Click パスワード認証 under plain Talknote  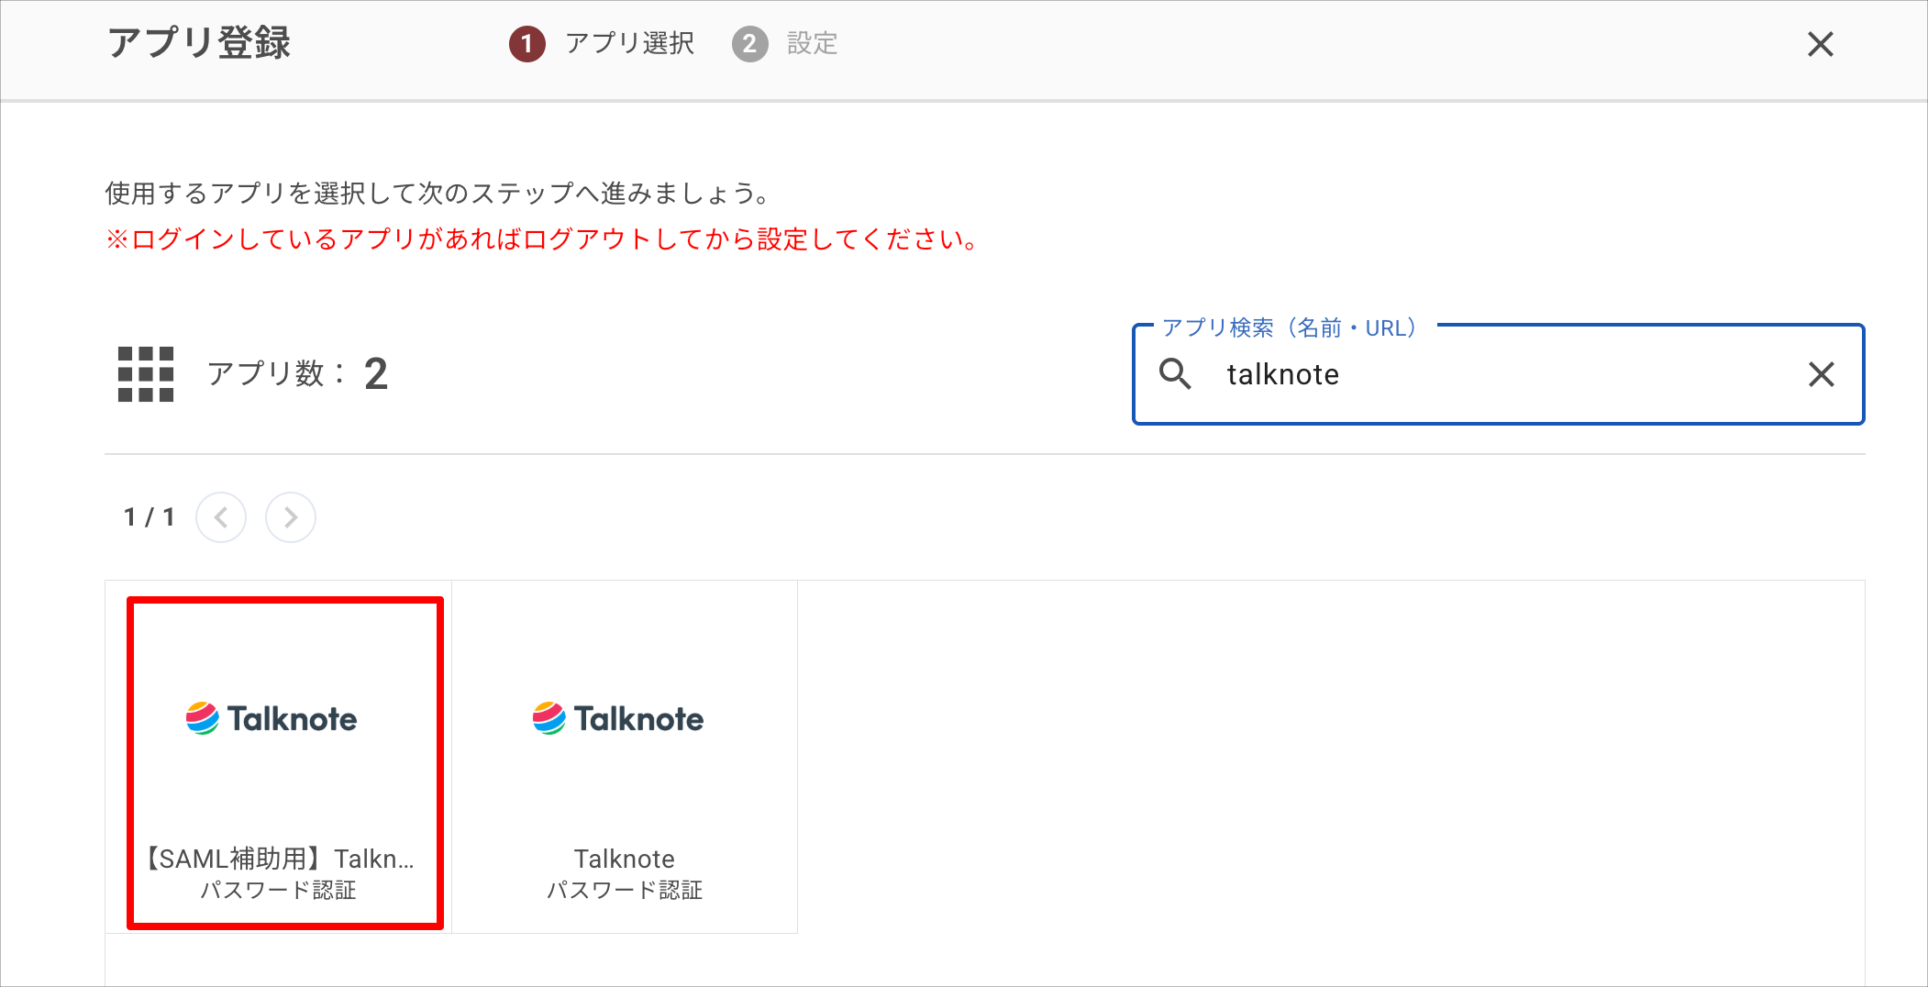[x=625, y=890]
